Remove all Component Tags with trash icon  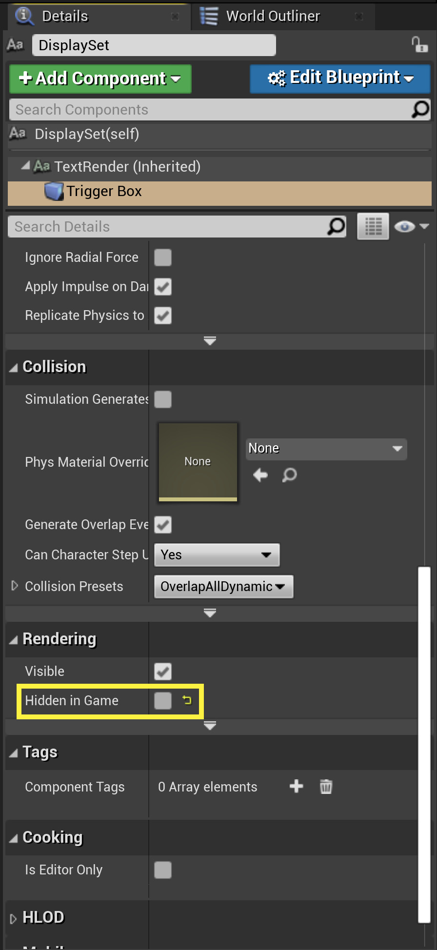326,786
